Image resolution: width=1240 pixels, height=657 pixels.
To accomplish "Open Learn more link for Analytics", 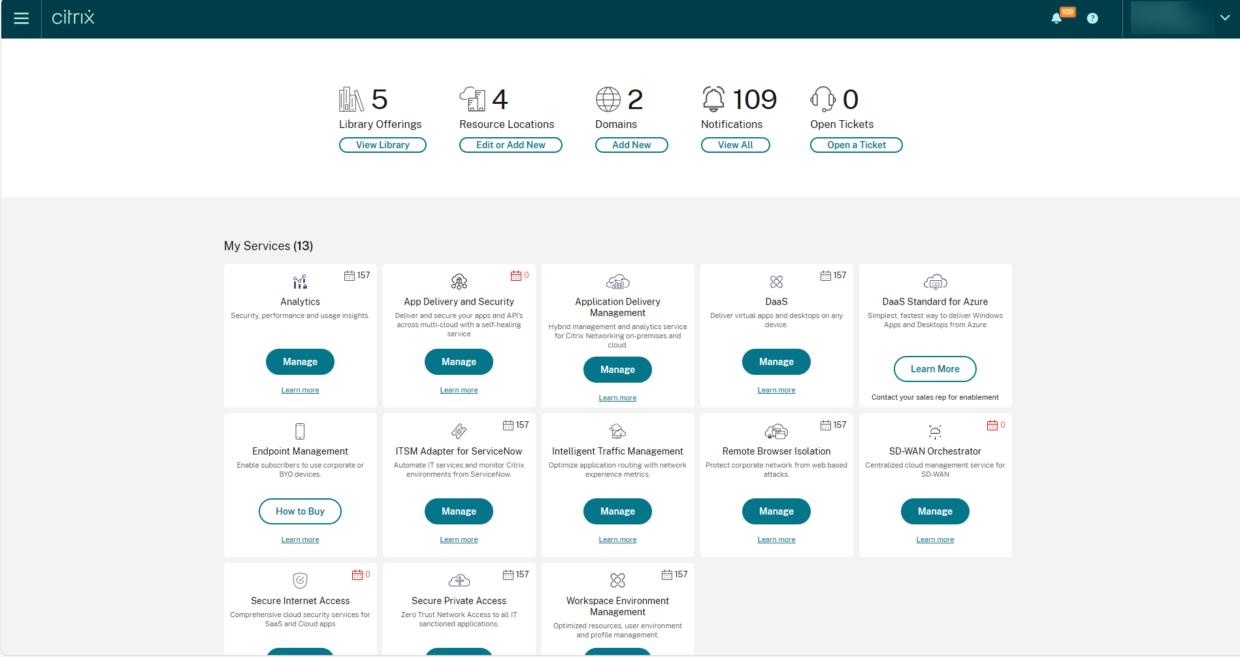I will [300, 390].
